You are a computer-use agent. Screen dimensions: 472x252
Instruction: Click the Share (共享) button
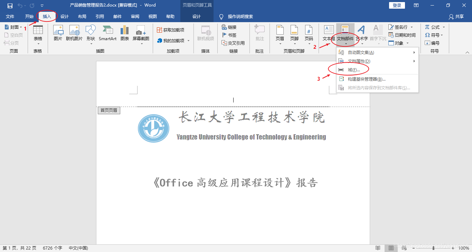pos(456,17)
